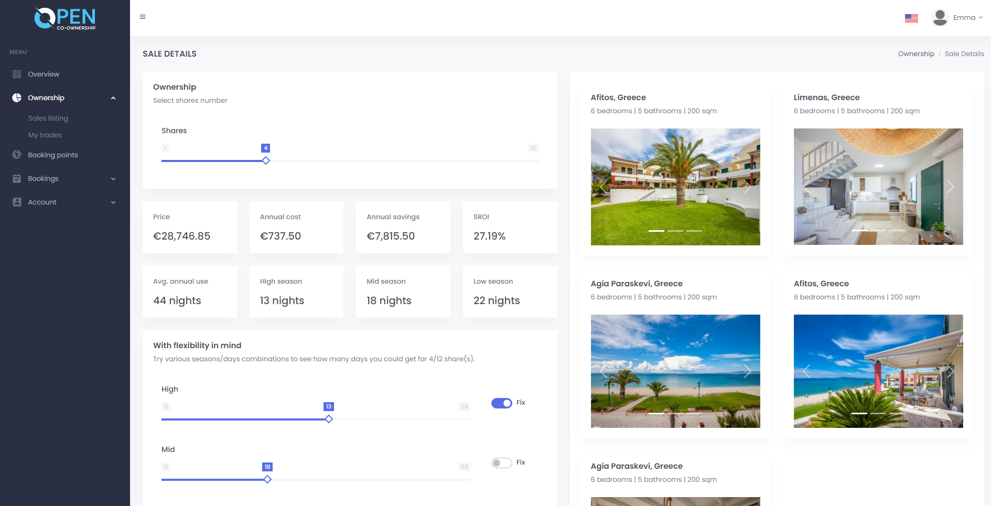Show next image of Agia Paraskevi beach
The image size is (991, 506).
(x=747, y=372)
